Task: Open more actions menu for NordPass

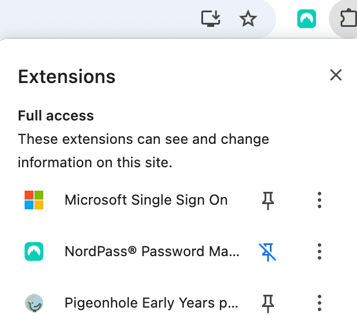Action: (319, 251)
